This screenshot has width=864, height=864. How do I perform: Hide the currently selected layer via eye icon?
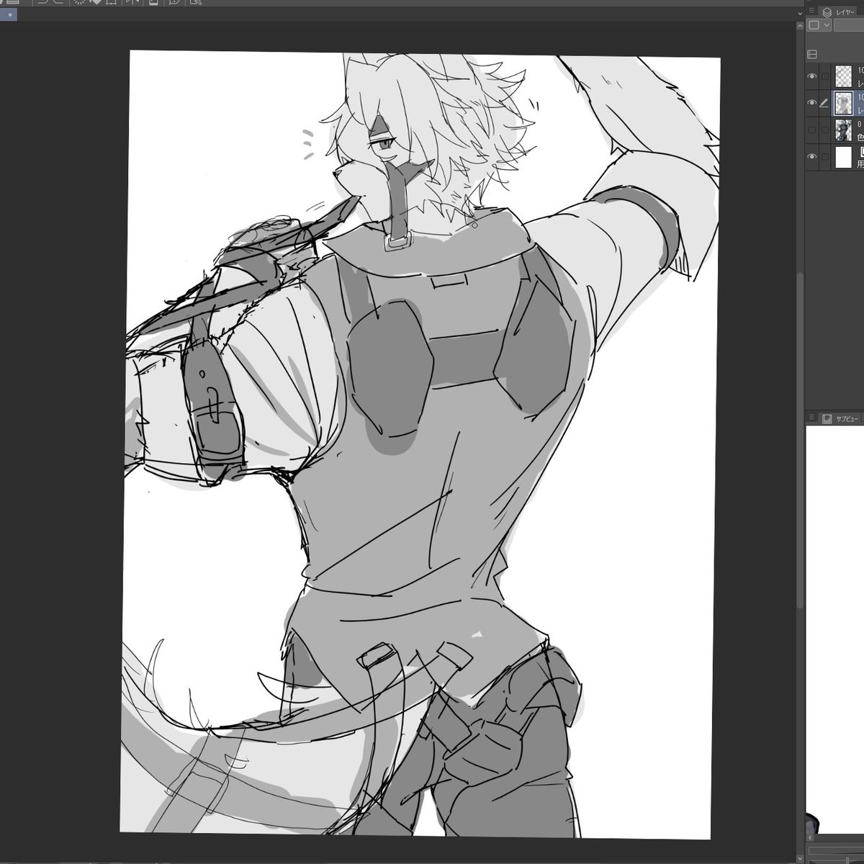[812, 103]
